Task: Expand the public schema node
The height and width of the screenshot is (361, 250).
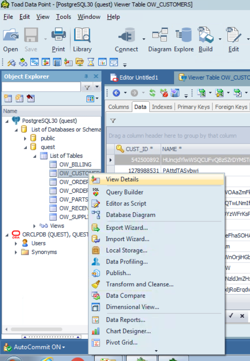Action: [x=25, y=138]
